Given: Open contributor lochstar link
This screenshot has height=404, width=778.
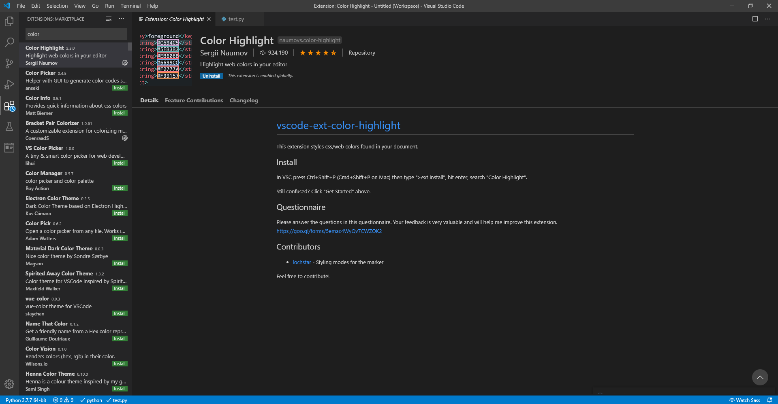Looking at the screenshot, I should click(x=302, y=262).
